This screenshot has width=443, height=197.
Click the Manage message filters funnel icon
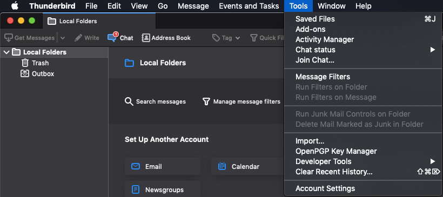coord(206,101)
